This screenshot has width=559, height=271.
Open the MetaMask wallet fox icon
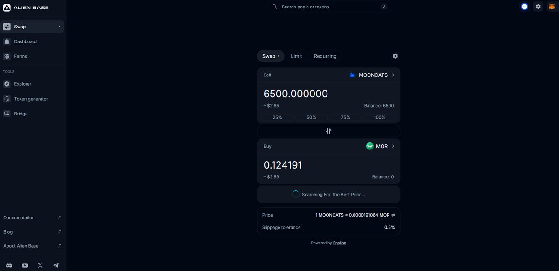(552, 7)
